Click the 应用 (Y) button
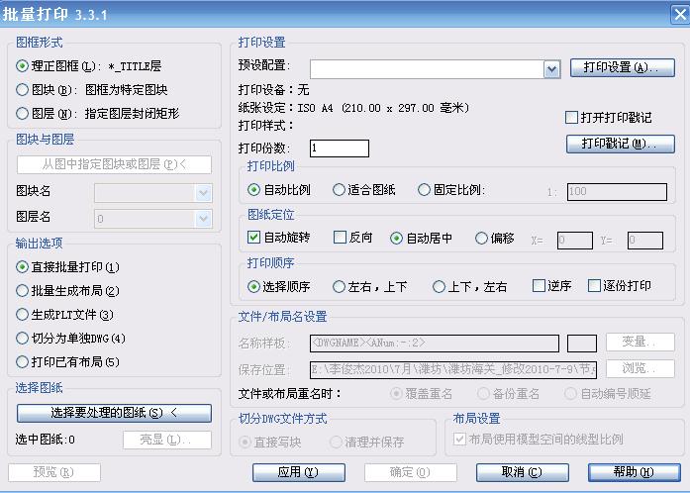 299,472
